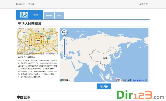
Task: Click the Mapbar logo on the map
Action: pos(117,80)
